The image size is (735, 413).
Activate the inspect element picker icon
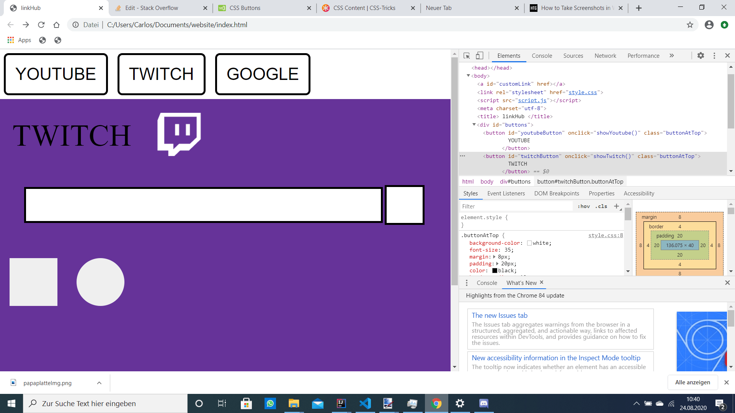(467, 56)
